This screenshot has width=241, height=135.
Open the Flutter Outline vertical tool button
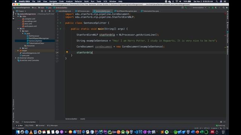227,37
